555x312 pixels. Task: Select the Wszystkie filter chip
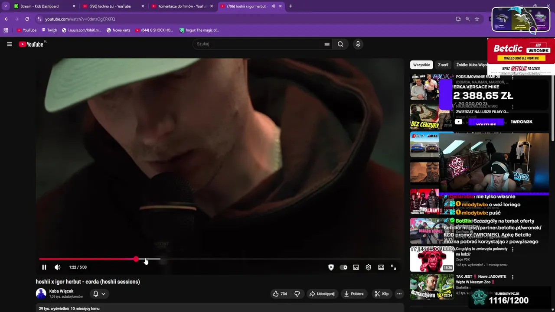click(x=421, y=65)
